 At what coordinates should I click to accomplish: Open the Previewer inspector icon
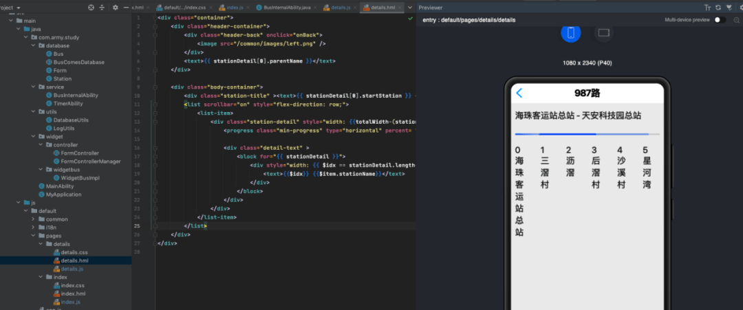[x=729, y=8]
